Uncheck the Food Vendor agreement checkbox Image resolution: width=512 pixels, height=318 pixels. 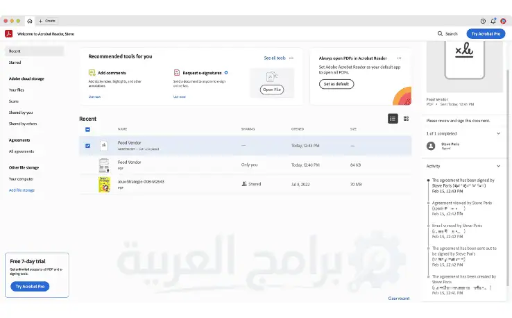pos(87,146)
